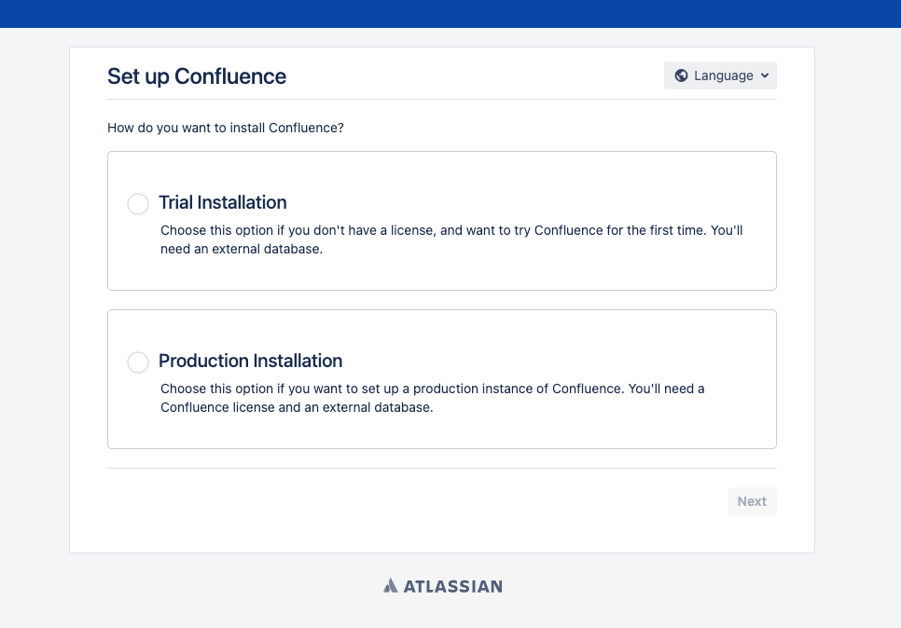
Task: Click the "How do you want to install Confluence?" text
Action: tap(226, 128)
